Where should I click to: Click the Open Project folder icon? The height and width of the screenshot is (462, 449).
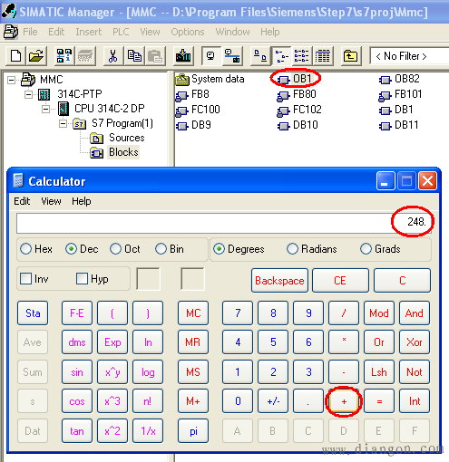tap(36, 56)
